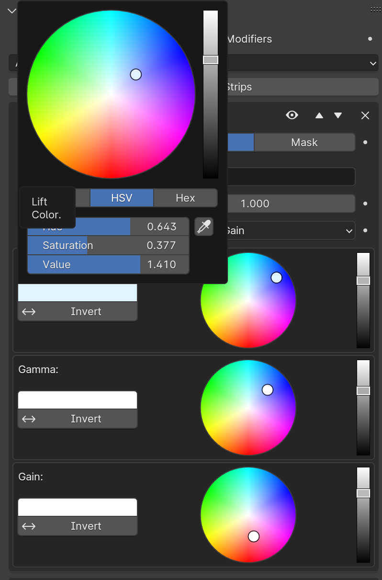Click the Gain brightness slider handle
This screenshot has width=382, height=580.
tap(363, 493)
